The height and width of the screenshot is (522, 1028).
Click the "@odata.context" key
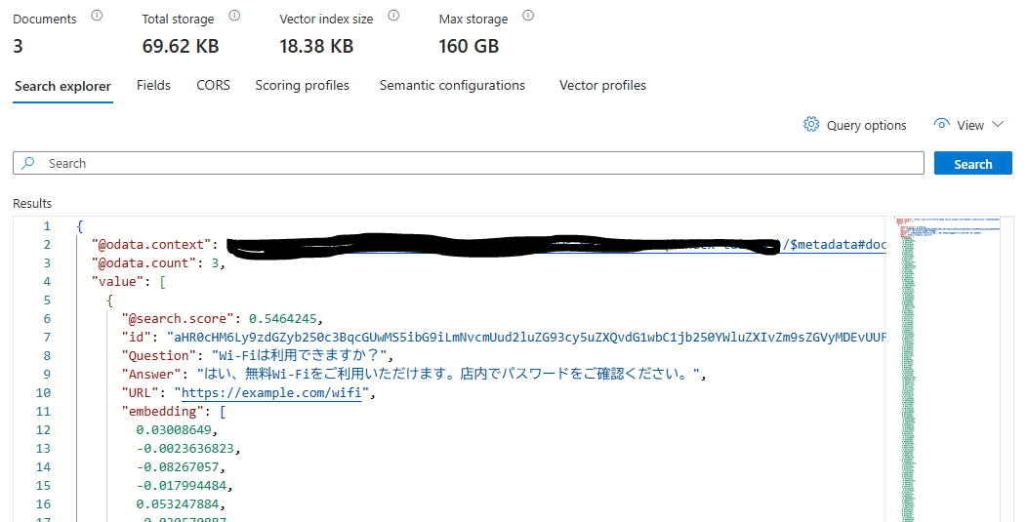pyautogui.click(x=151, y=245)
